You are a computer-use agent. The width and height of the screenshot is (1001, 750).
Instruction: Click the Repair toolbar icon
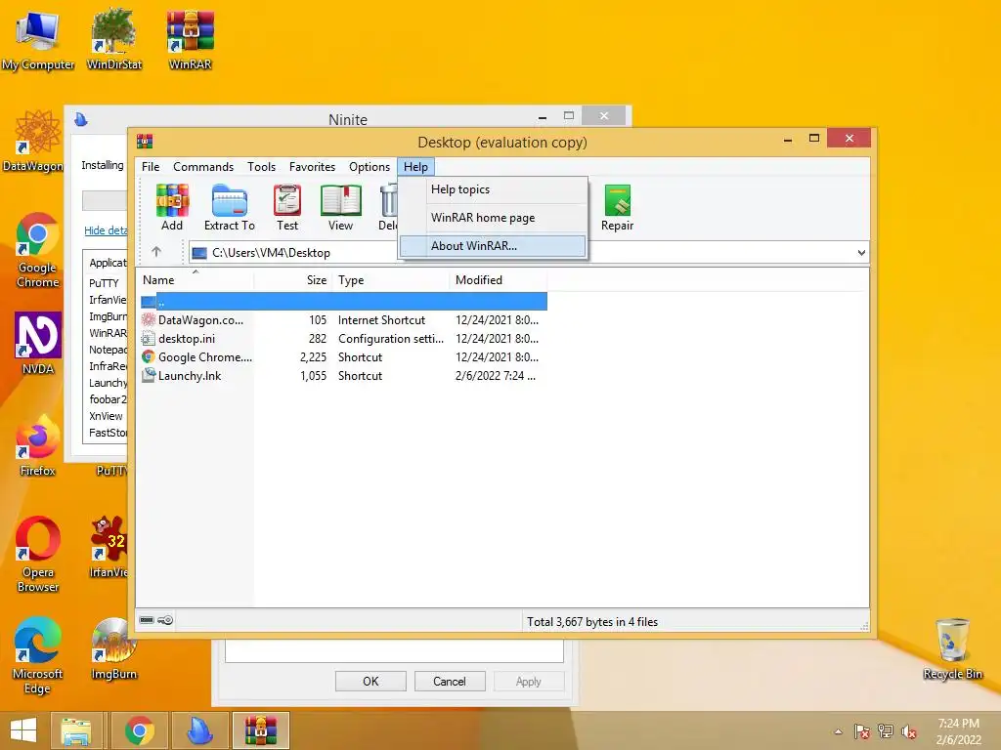coord(618,207)
